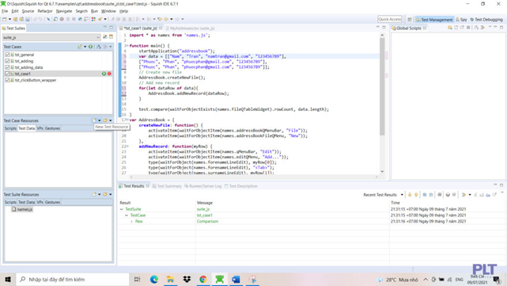Collapse the TestCase result row
This screenshot has height=286, width=507.
point(127,215)
